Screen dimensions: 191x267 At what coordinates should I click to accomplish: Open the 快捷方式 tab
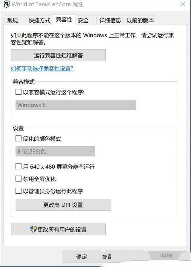pos(40,20)
